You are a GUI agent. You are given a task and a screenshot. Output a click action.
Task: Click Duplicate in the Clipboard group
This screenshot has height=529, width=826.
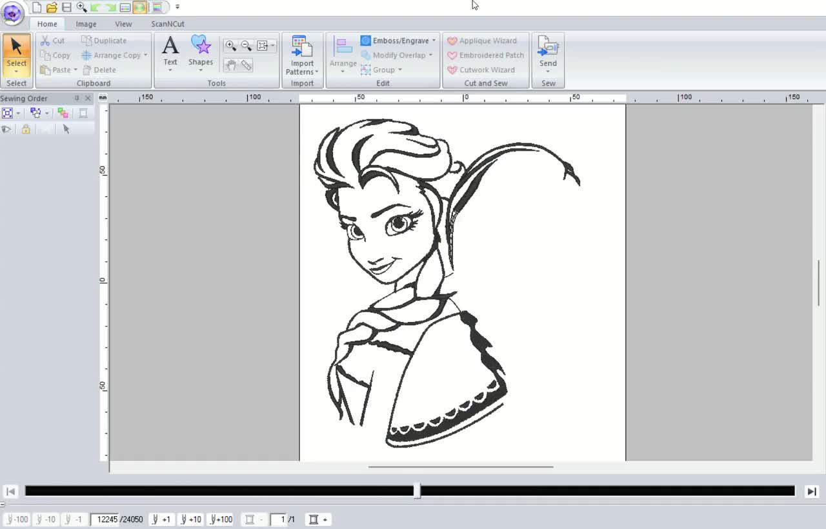[104, 41]
